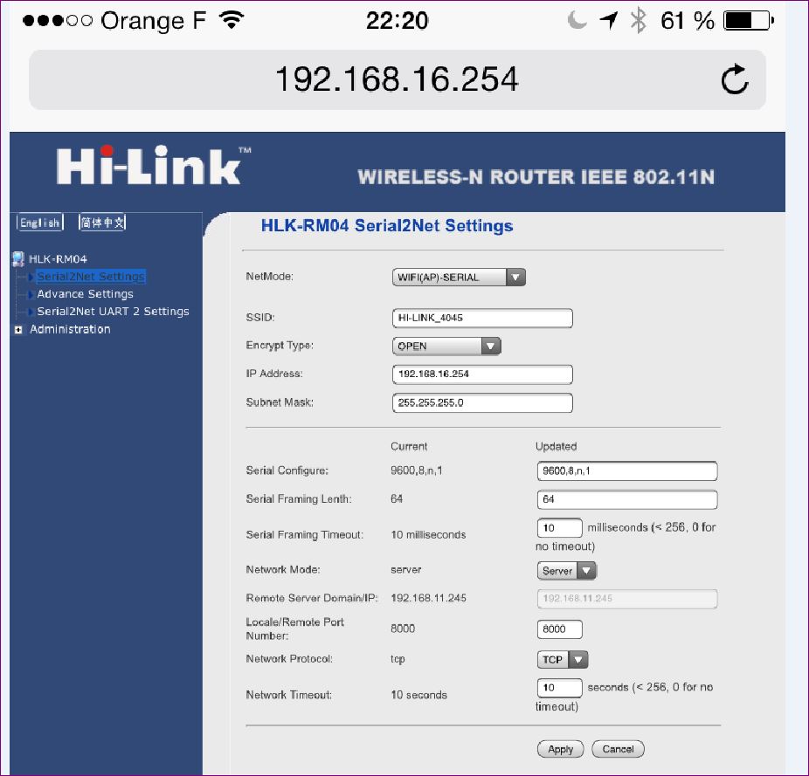809x776 pixels.
Task: Tap the Bluetooth status icon
Action: pos(639,21)
